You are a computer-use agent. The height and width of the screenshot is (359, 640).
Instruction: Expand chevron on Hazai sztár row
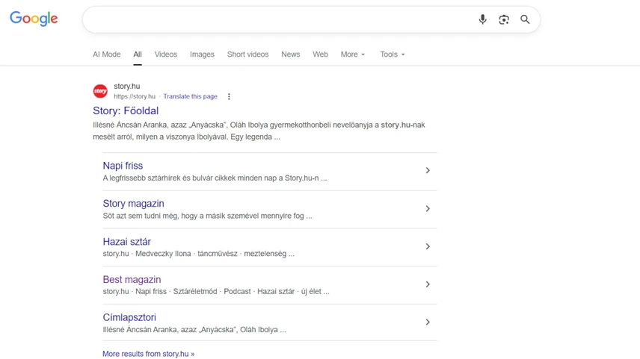click(x=428, y=246)
